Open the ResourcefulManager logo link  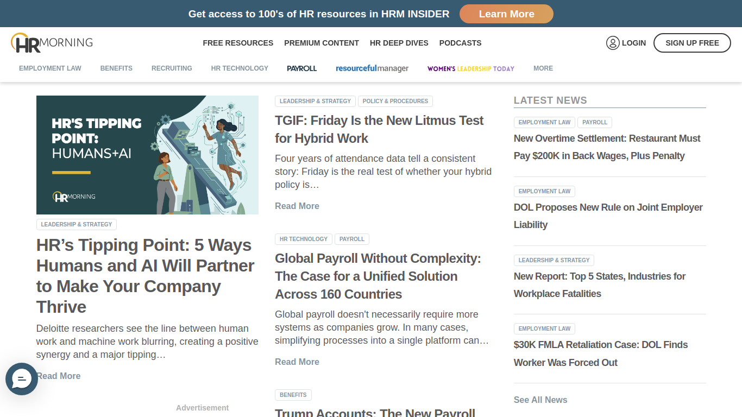pyautogui.click(x=372, y=68)
